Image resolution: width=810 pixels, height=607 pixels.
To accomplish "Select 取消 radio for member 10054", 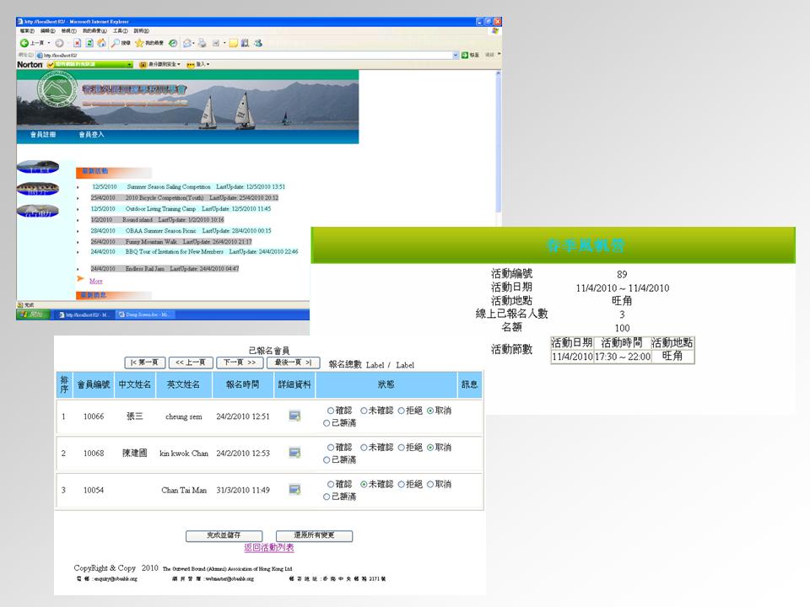I will coord(431,485).
